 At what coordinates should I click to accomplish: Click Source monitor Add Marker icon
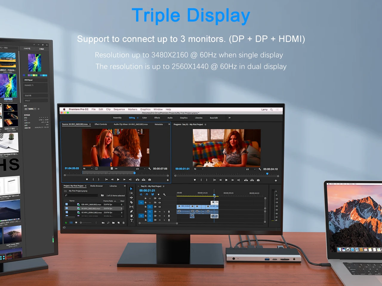(x=87, y=179)
